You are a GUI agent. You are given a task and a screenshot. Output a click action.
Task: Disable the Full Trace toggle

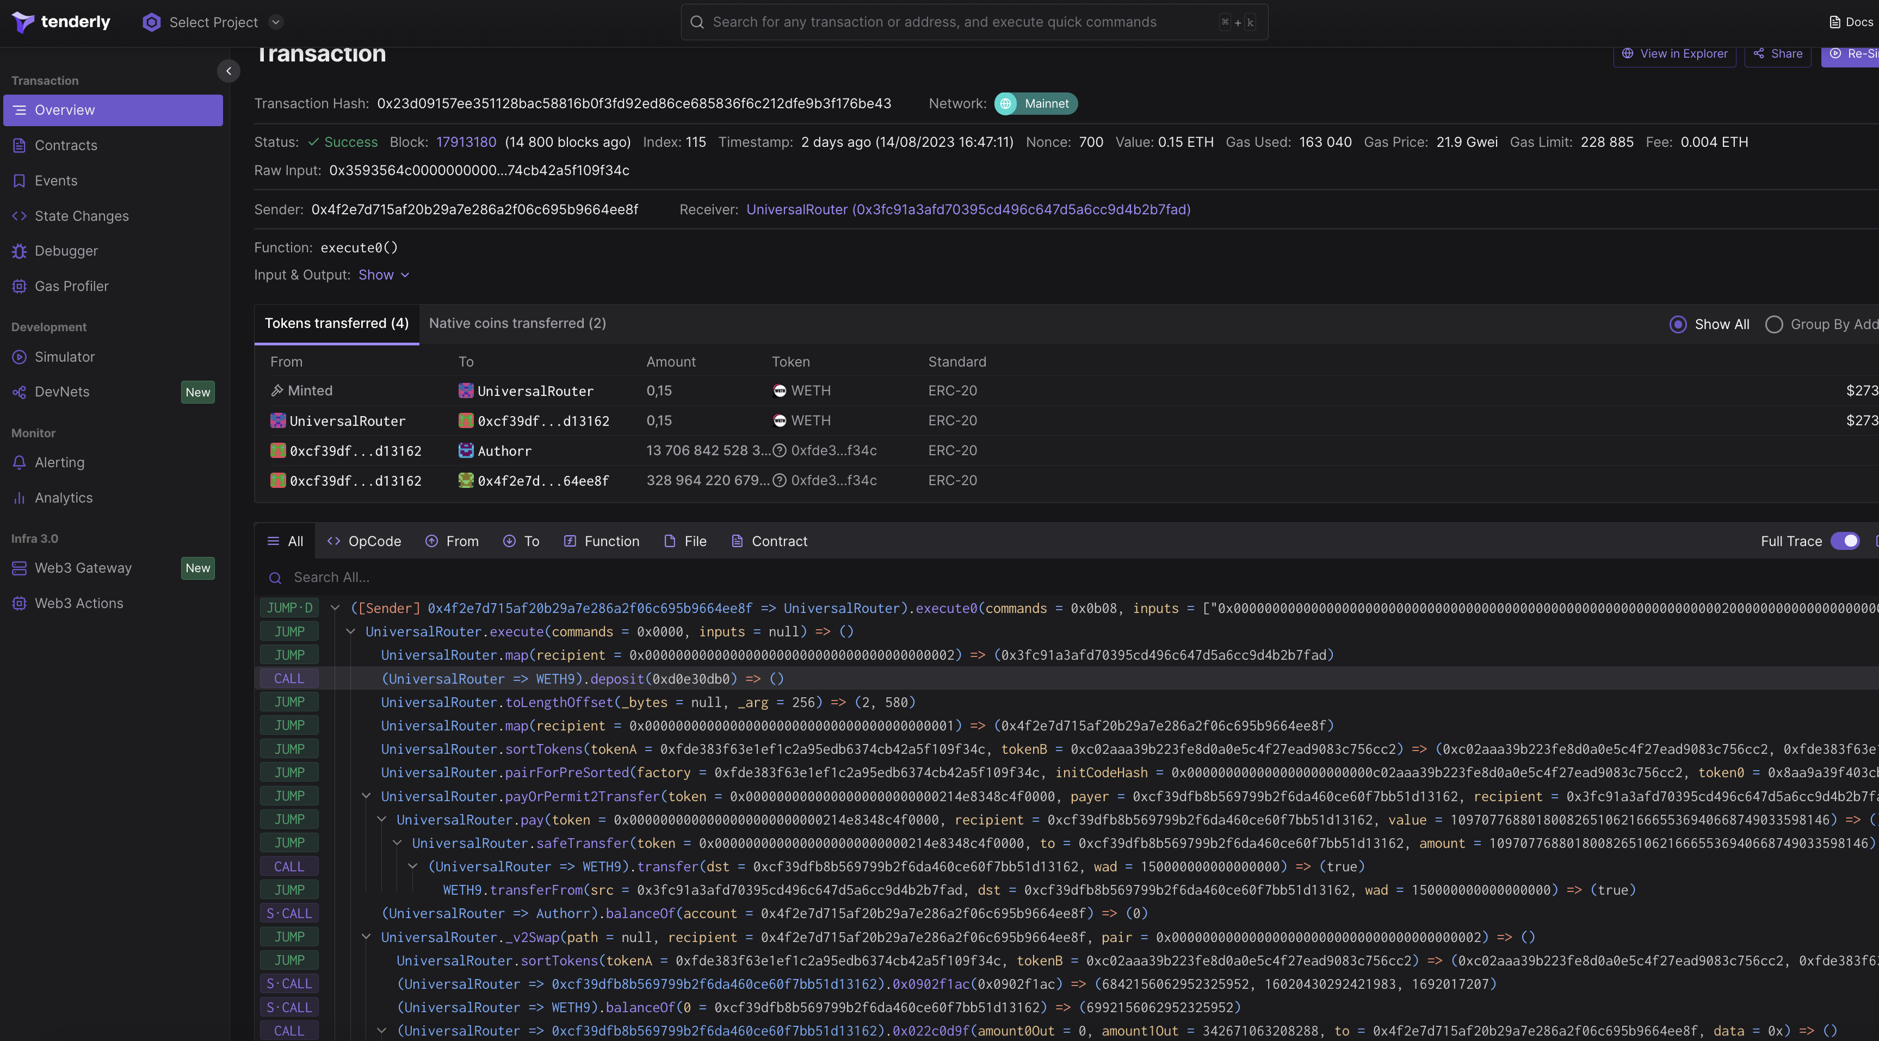click(1847, 541)
